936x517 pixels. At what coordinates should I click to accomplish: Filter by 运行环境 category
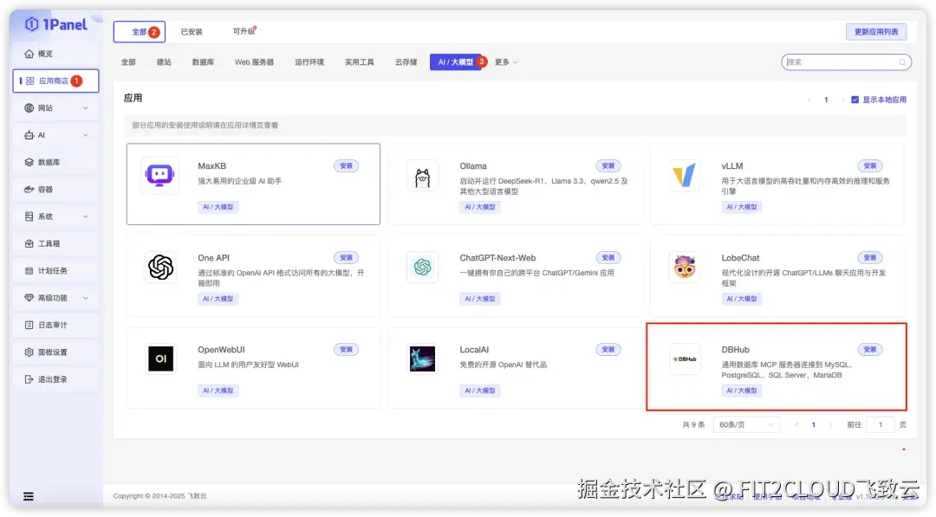(309, 62)
